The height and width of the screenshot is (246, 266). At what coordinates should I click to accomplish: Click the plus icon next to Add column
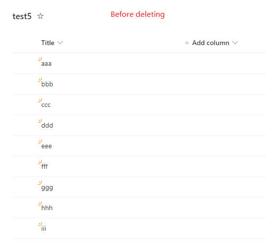pyautogui.click(x=187, y=43)
